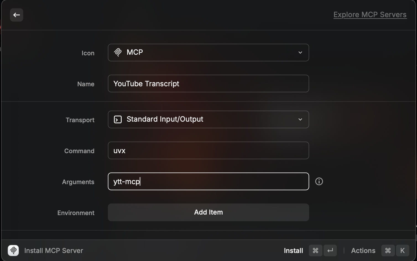
Task: Click the Command key icon beside Install
Action: (x=316, y=250)
